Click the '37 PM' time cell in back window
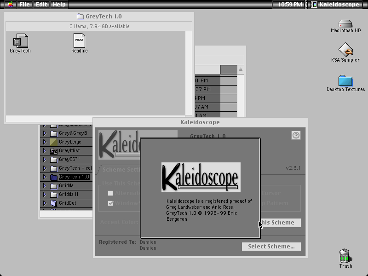 [203, 89]
